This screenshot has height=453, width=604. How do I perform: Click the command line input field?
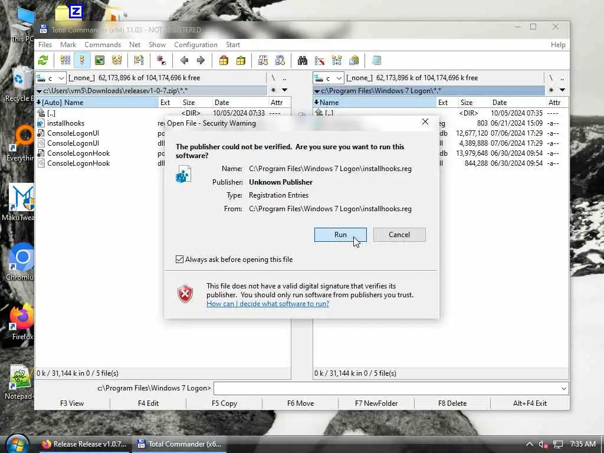click(386, 388)
